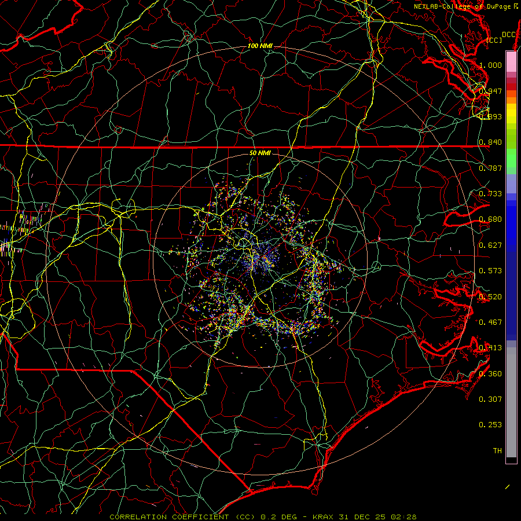Click the 0.947 value on the scale

tap(490, 91)
